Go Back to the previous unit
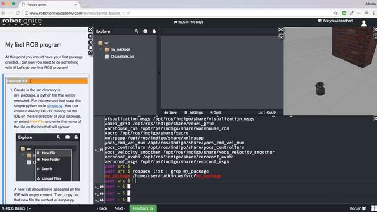 click(102, 208)
